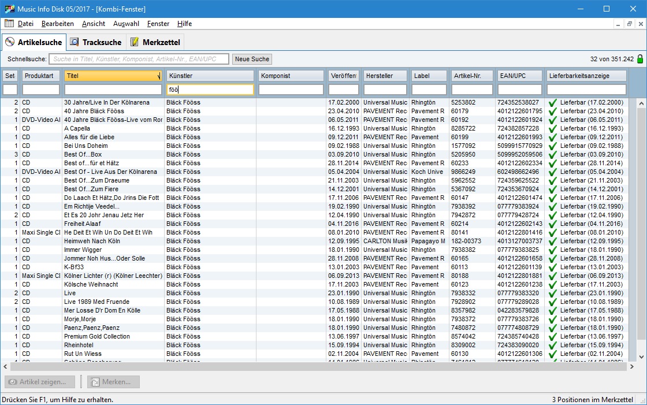Open the Tracksuche tab
The width and height of the screenshot is (647, 405).
pyautogui.click(x=96, y=42)
